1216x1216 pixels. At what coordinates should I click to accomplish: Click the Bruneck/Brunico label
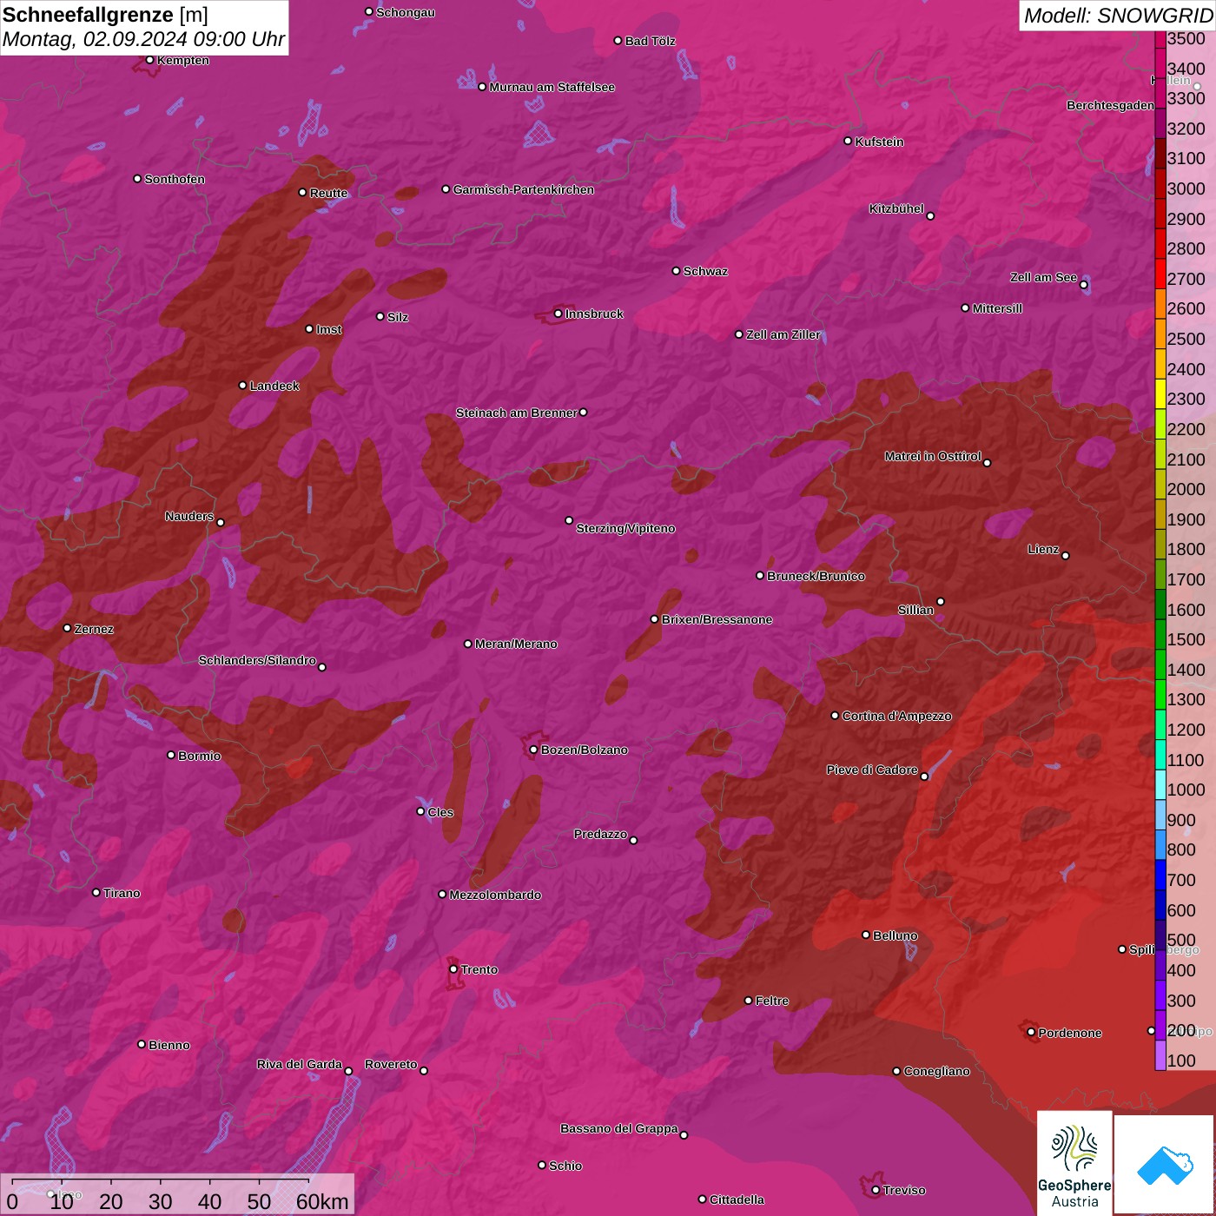[816, 576]
